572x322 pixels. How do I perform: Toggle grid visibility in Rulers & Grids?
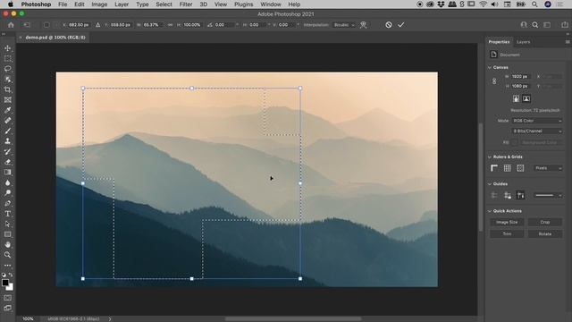coord(508,168)
